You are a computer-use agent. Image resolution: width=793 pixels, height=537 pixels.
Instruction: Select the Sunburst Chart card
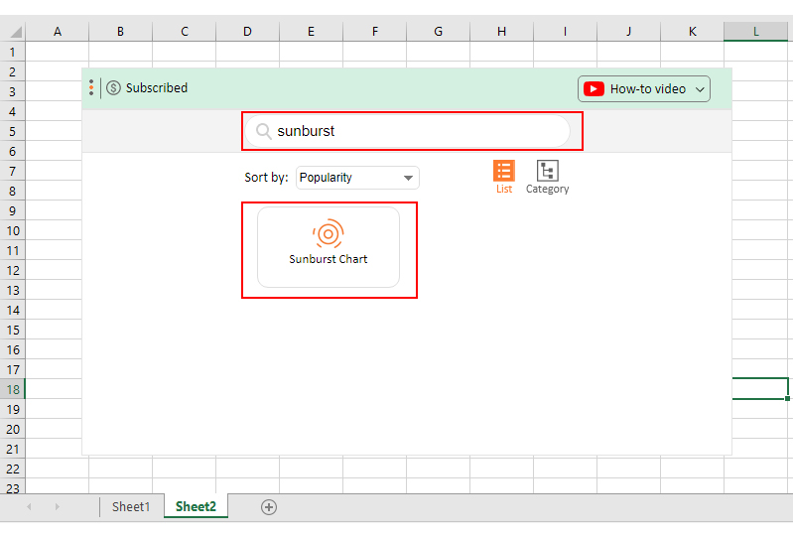[x=329, y=247]
